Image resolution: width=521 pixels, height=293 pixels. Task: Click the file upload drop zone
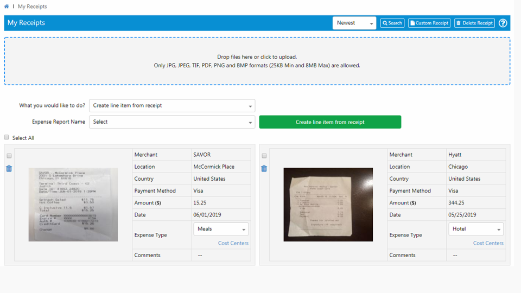[x=257, y=61]
